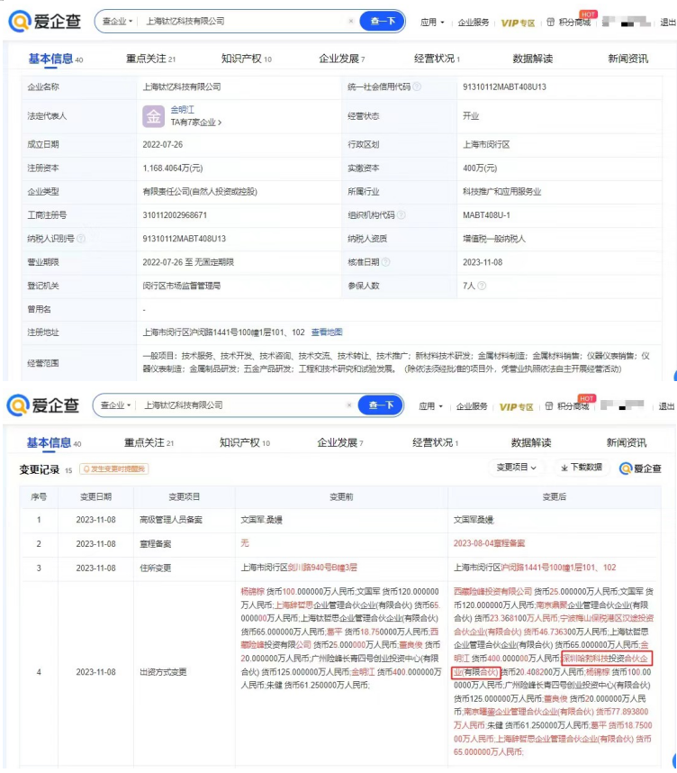Image resolution: width=677 pixels, height=773 pixels.
Task: Click the download arrow icon of 下载数据
Action: coord(564,468)
